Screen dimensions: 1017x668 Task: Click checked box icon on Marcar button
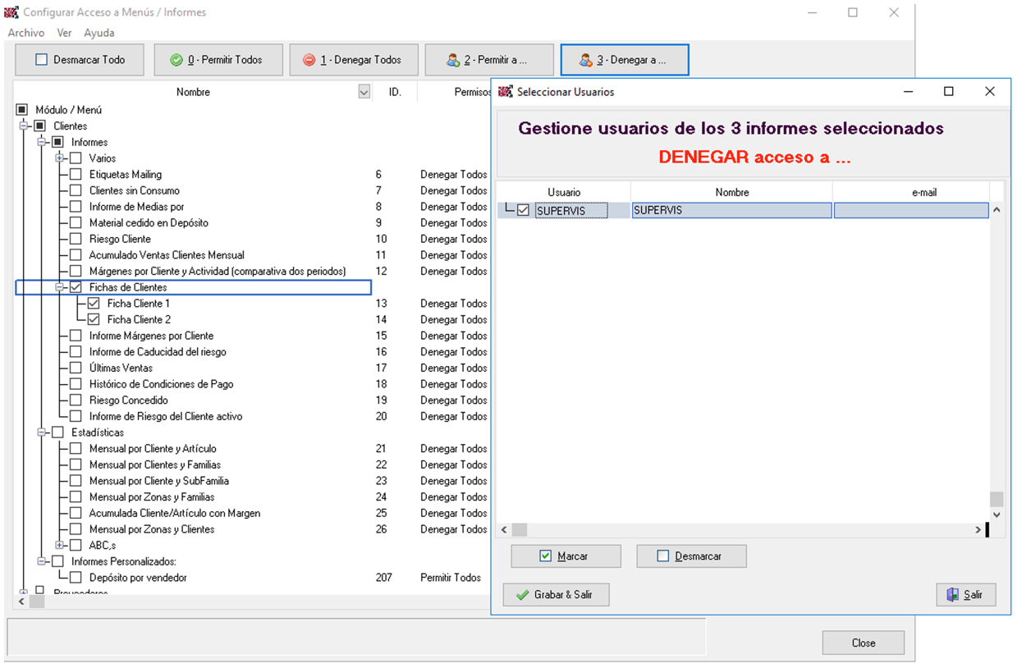coord(546,556)
